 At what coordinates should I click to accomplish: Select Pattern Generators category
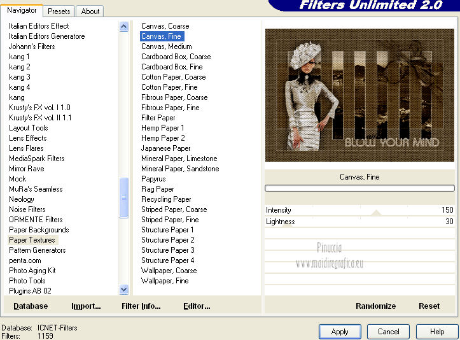pos(38,250)
